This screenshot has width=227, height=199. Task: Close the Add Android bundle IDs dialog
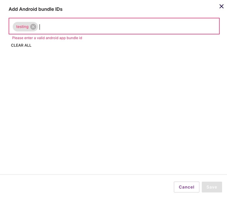[x=221, y=6]
